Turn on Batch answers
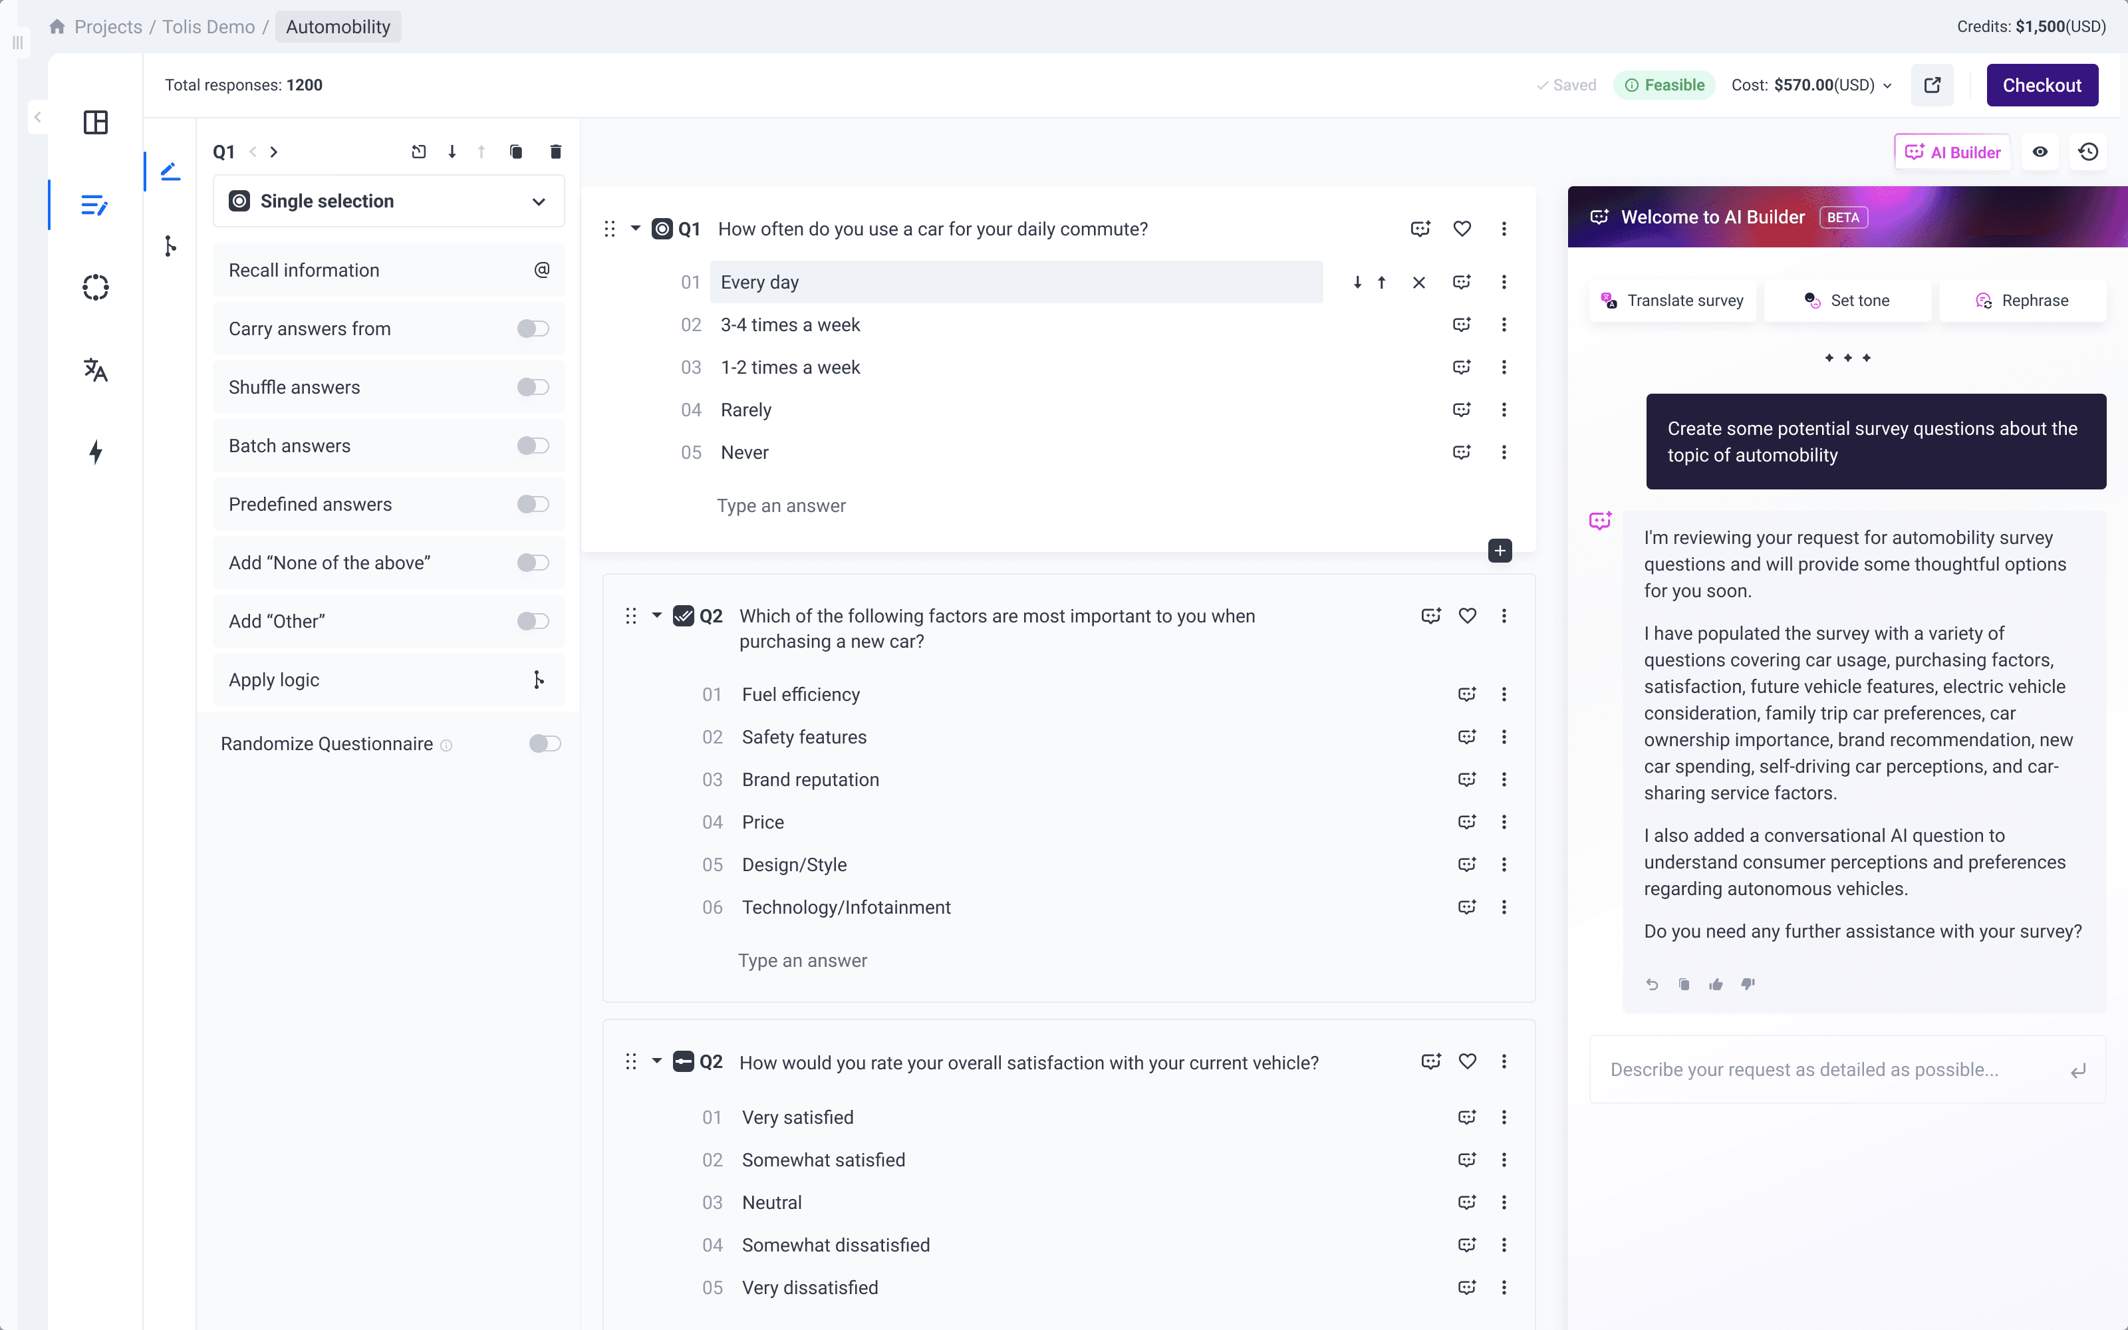The image size is (2128, 1330). point(531,445)
